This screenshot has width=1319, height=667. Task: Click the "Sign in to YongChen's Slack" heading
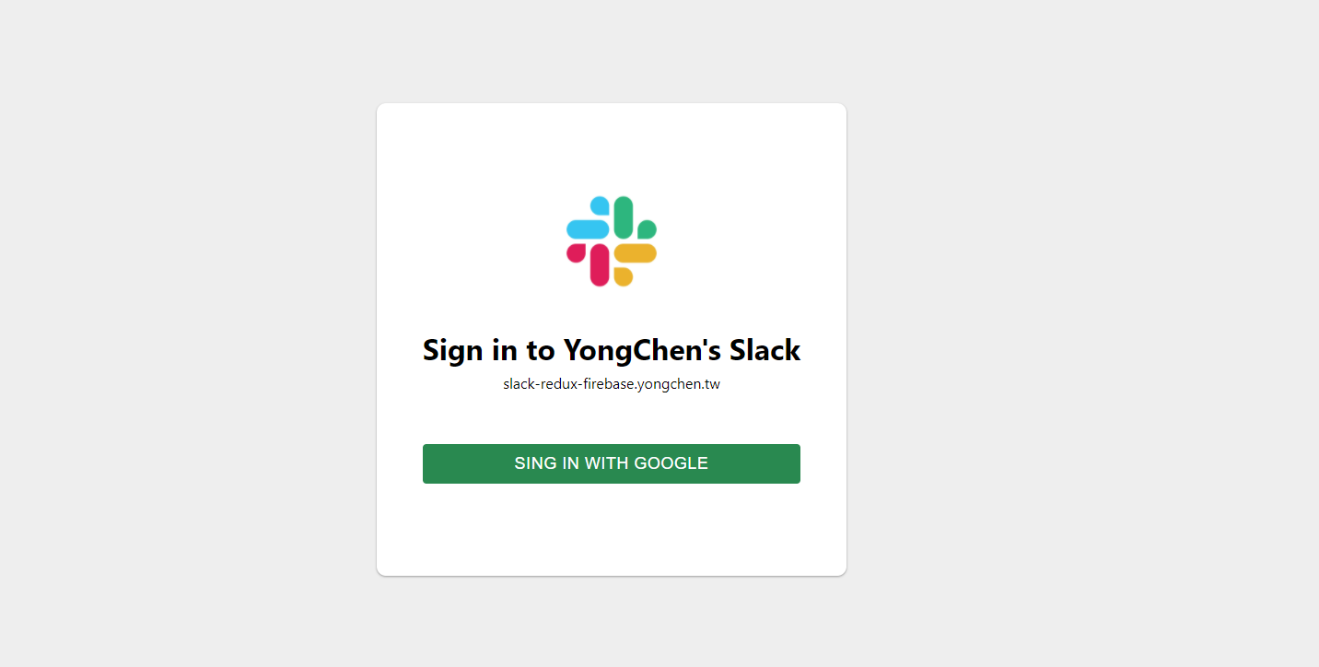click(x=612, y=350)
